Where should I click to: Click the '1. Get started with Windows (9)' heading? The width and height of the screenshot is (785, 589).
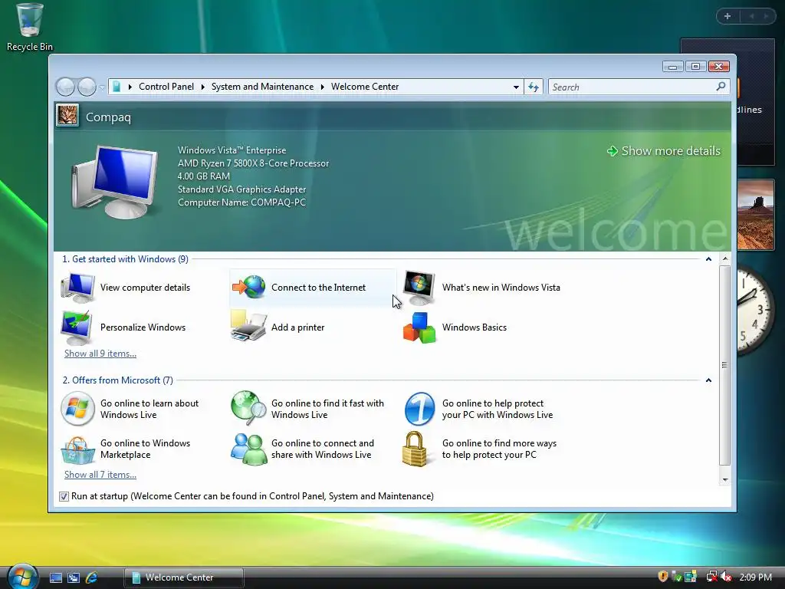click(x=125, y=259)
